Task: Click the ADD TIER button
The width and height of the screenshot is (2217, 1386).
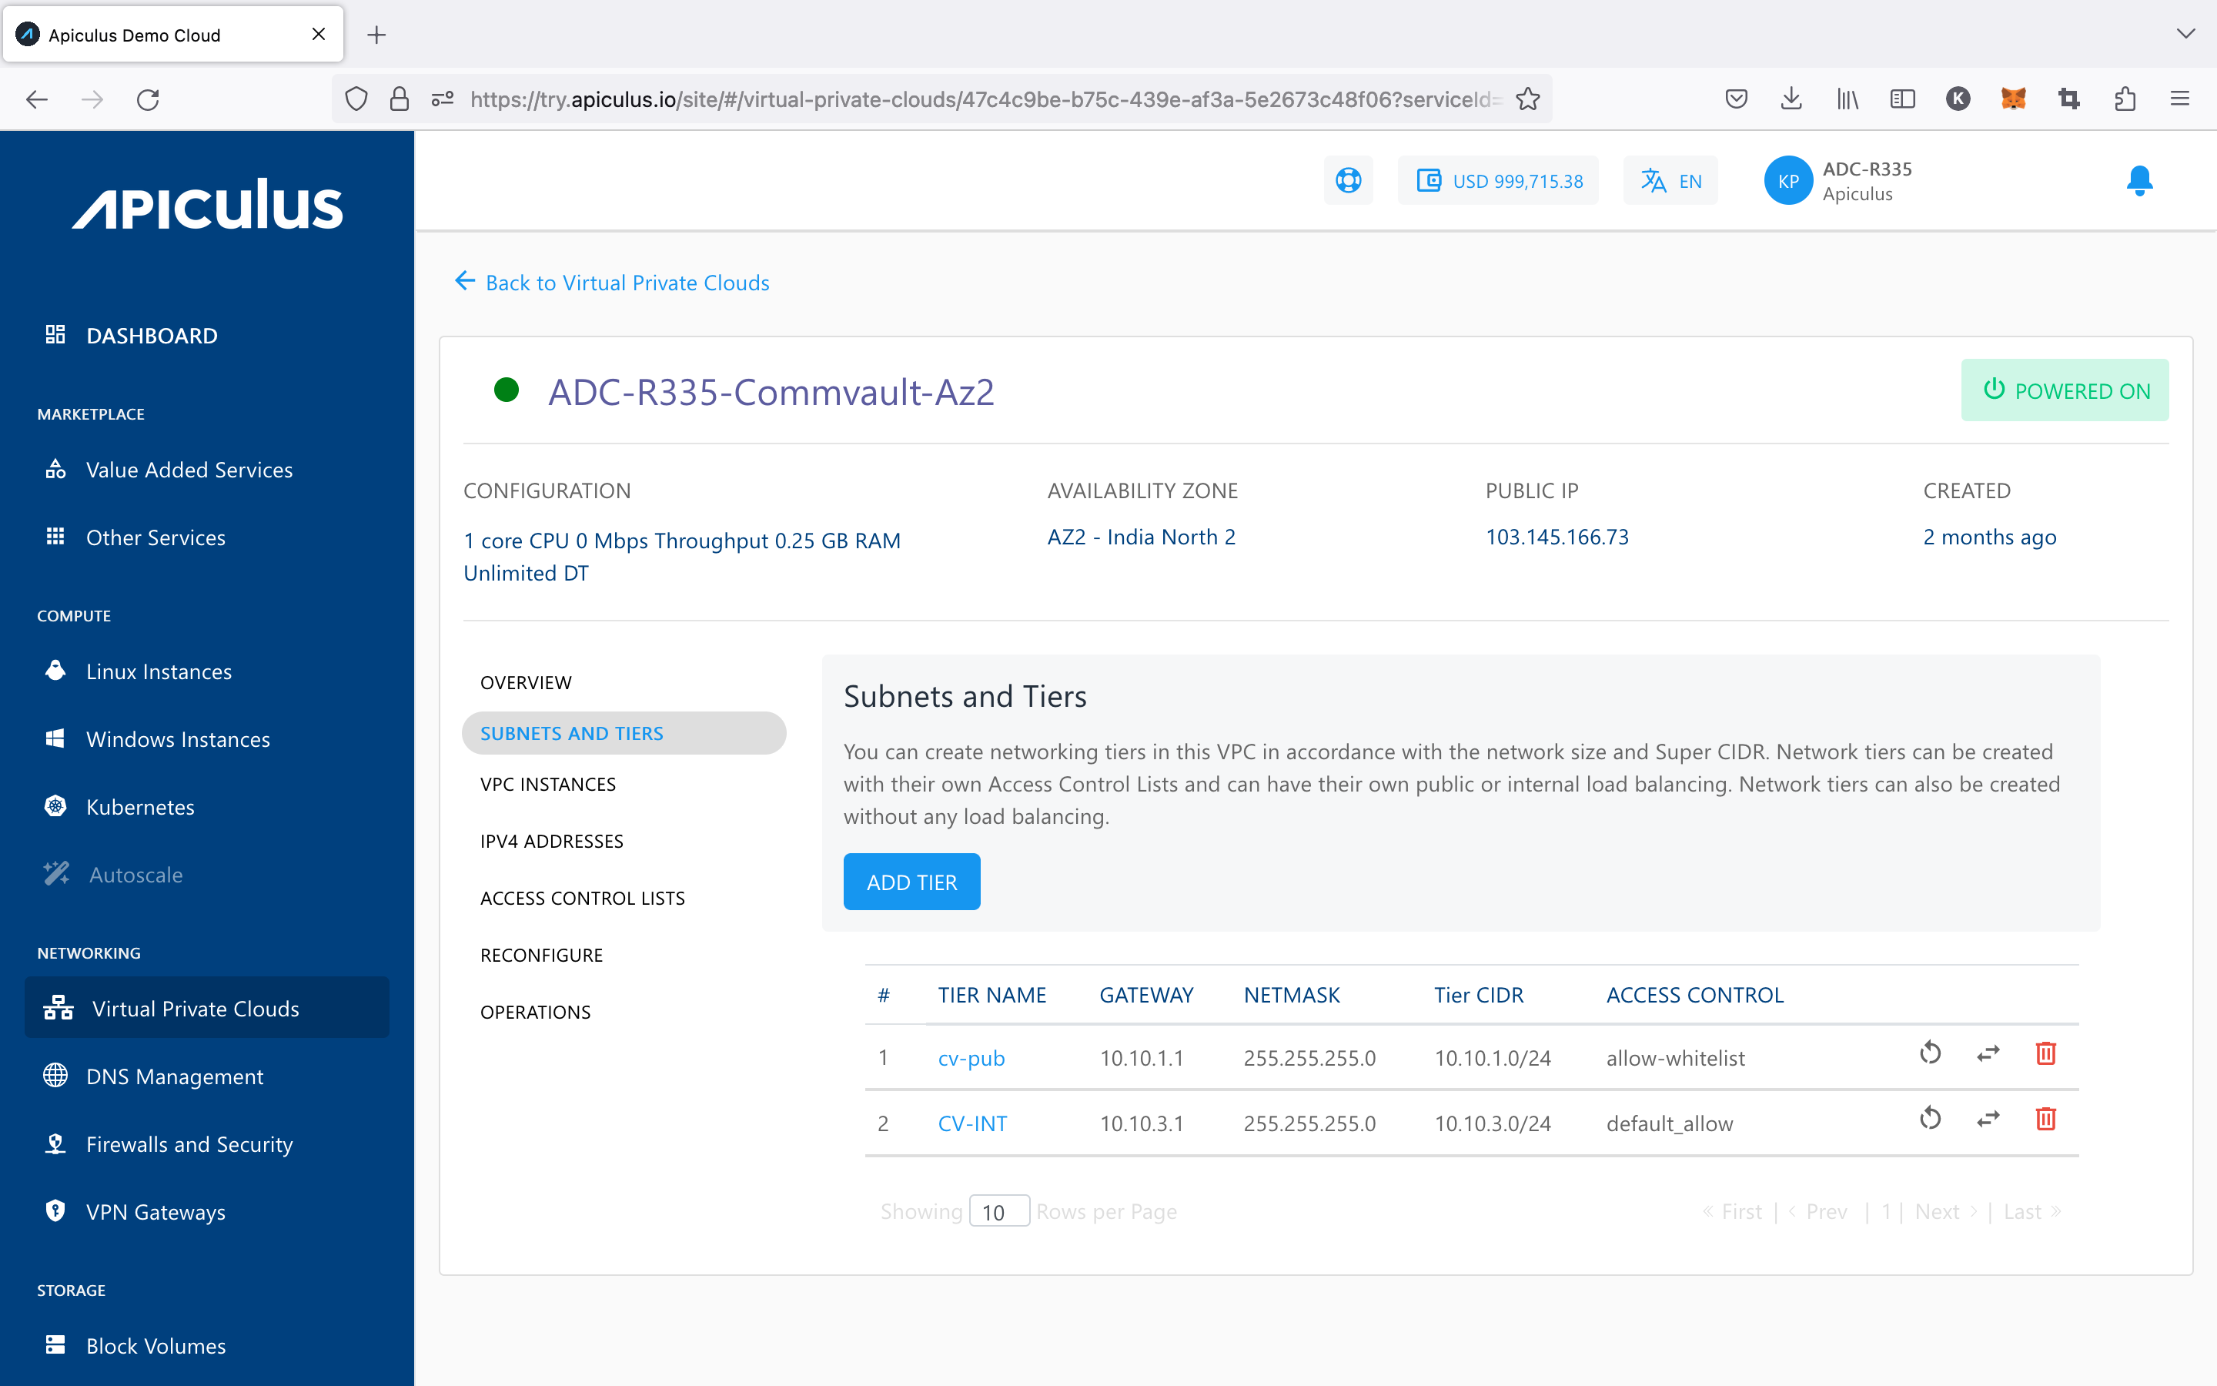Action: (911, 880)
